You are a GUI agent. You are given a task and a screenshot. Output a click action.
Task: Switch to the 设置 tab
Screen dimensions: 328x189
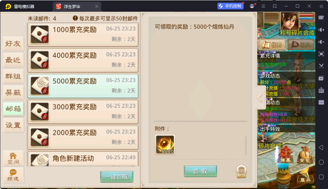[x=13, y=125]
